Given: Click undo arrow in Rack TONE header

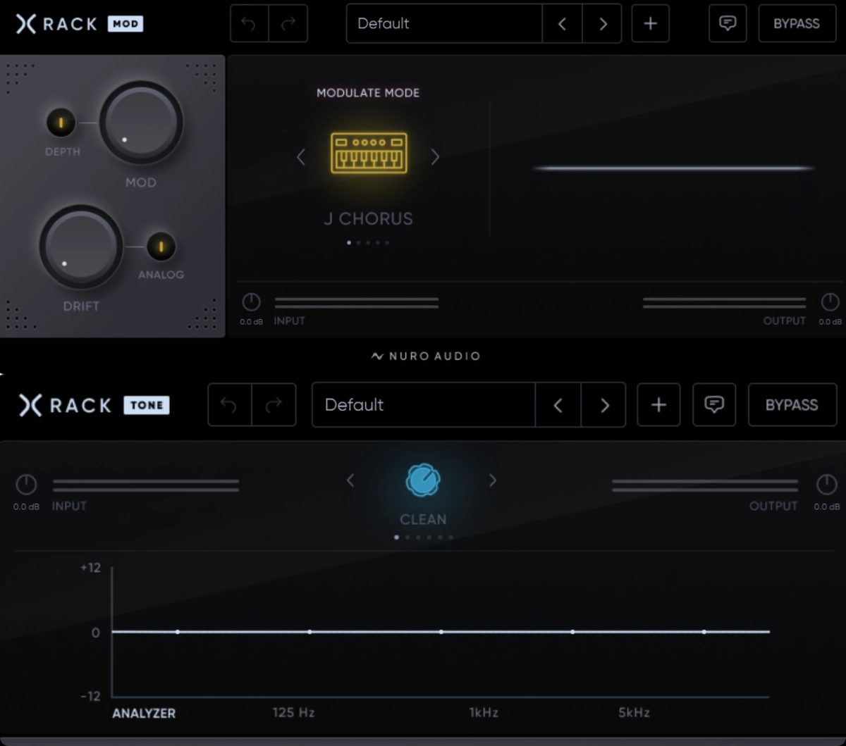Looking at the screenshot, I should coord(229,405).
